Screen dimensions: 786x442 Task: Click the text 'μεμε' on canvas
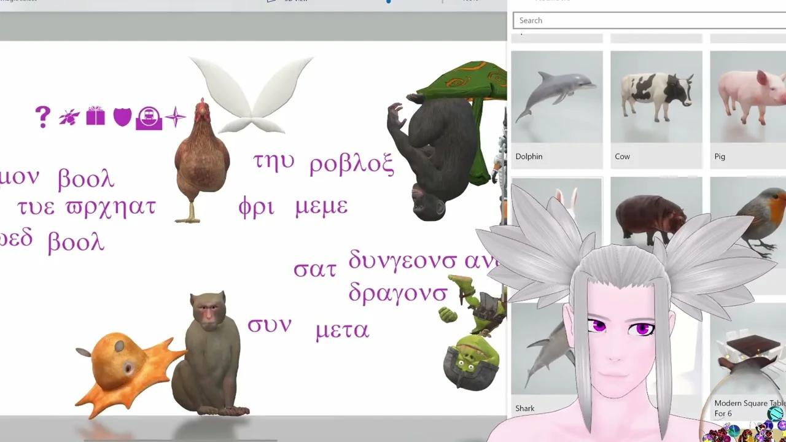point(321,207)
